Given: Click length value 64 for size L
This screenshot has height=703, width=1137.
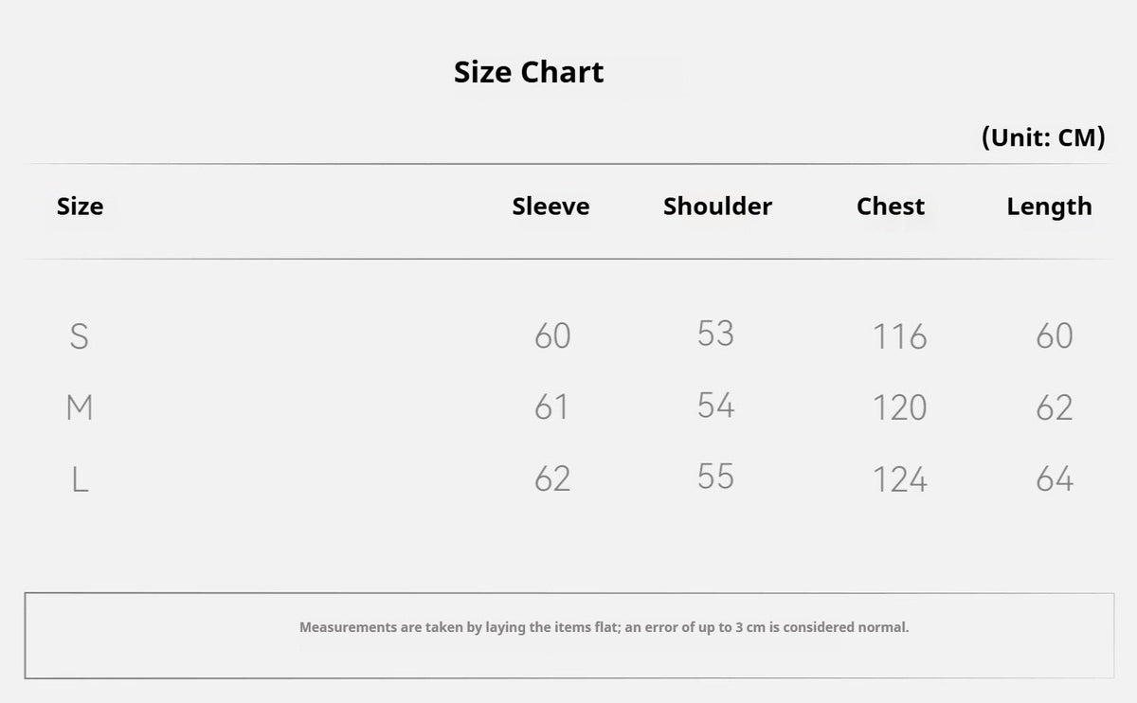Looking at the screenshot, I should (x=1055, y=479).
